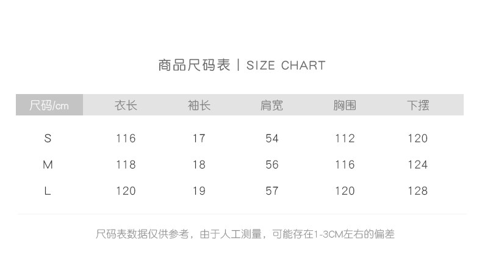Click the 胸围 column header

[345, 106]
